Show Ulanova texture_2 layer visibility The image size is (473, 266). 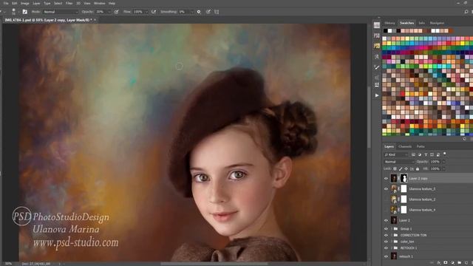[386, 199]
